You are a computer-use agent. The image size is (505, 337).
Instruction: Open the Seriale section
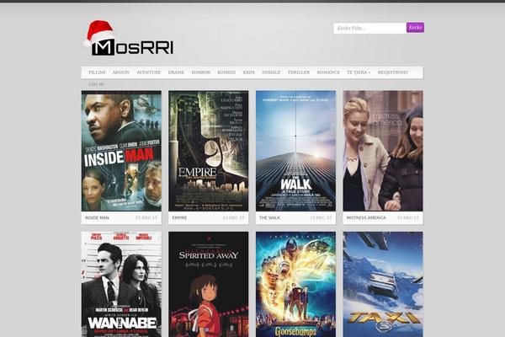tap(271, 72)
